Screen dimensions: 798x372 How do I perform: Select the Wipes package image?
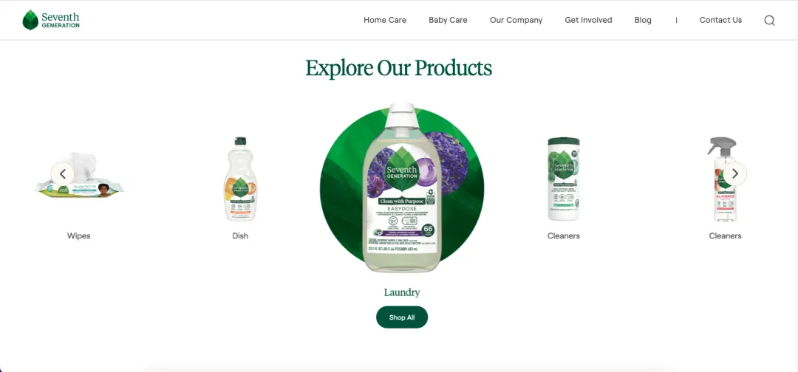(x=79, y=176)
